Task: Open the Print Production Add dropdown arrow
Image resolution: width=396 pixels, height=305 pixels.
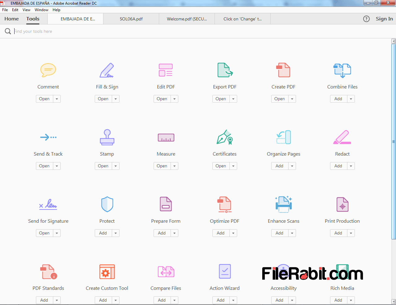Action: coord(351,233)
